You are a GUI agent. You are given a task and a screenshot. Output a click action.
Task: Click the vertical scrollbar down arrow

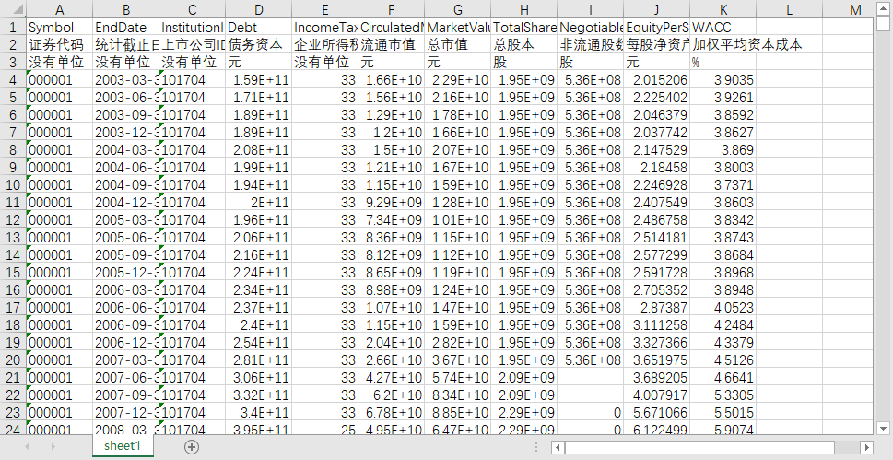[x=883, y=428]
